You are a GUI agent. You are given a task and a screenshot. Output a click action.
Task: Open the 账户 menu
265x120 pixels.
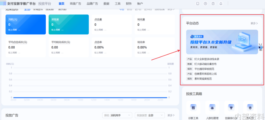click(140, 3)
